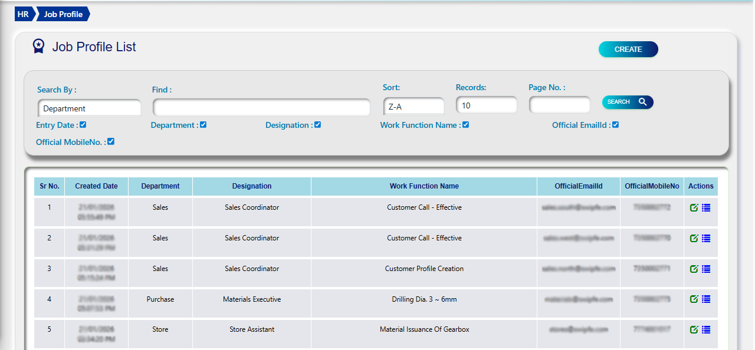Uncheck the Entry Date checkbox
This screenshot has height=350, width=755.
83,125
